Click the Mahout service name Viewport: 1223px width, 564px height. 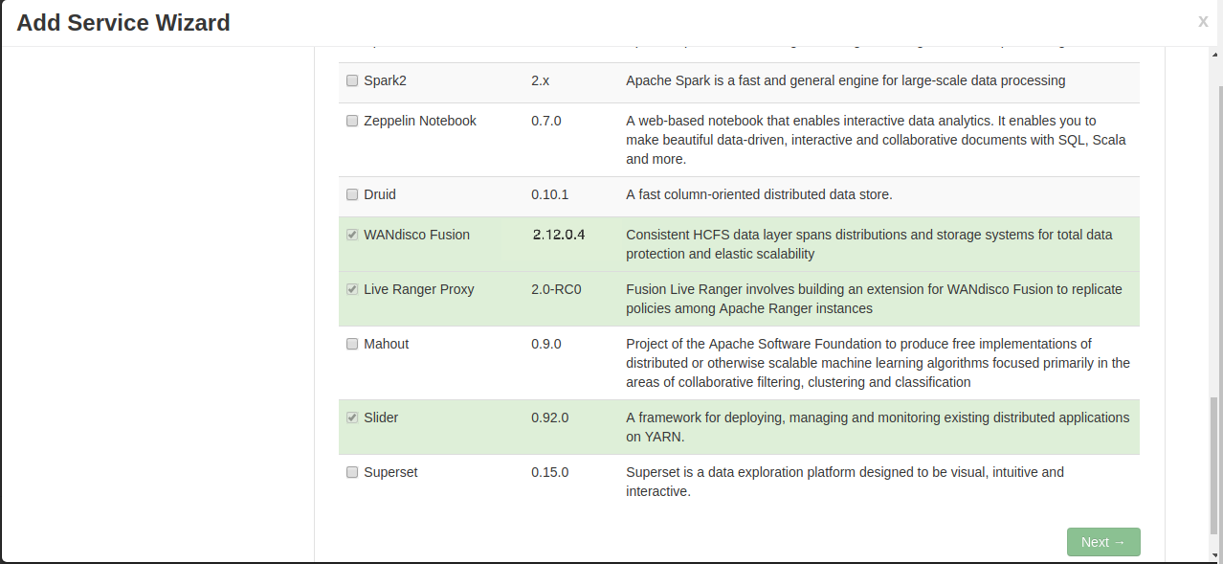click(x=387, y=344)
